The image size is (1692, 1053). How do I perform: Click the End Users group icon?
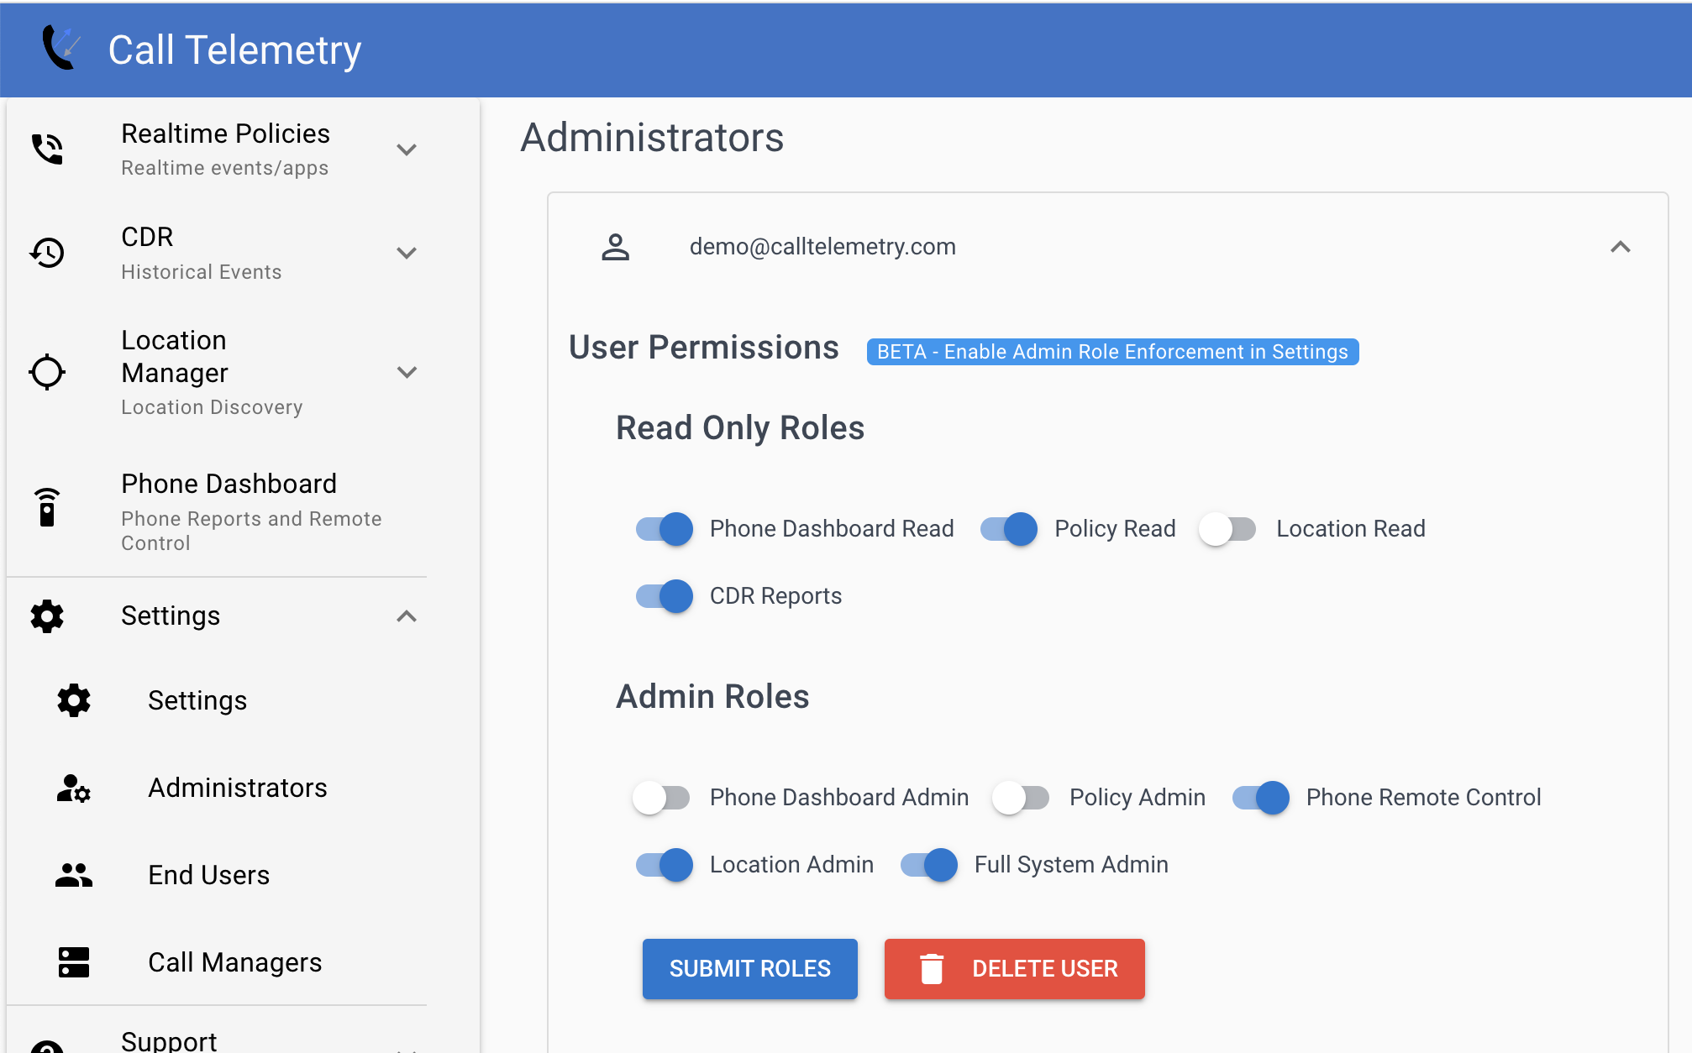(73, 873)
